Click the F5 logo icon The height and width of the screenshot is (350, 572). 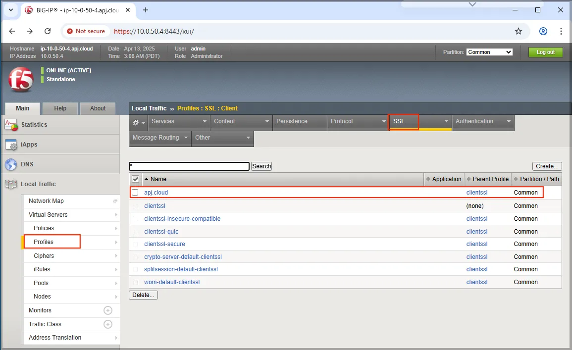click(21, 80)
